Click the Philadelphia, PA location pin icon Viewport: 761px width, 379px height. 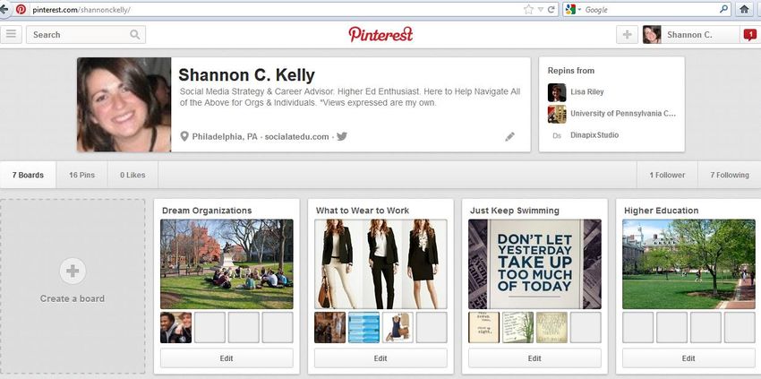[x=184, y=136]
